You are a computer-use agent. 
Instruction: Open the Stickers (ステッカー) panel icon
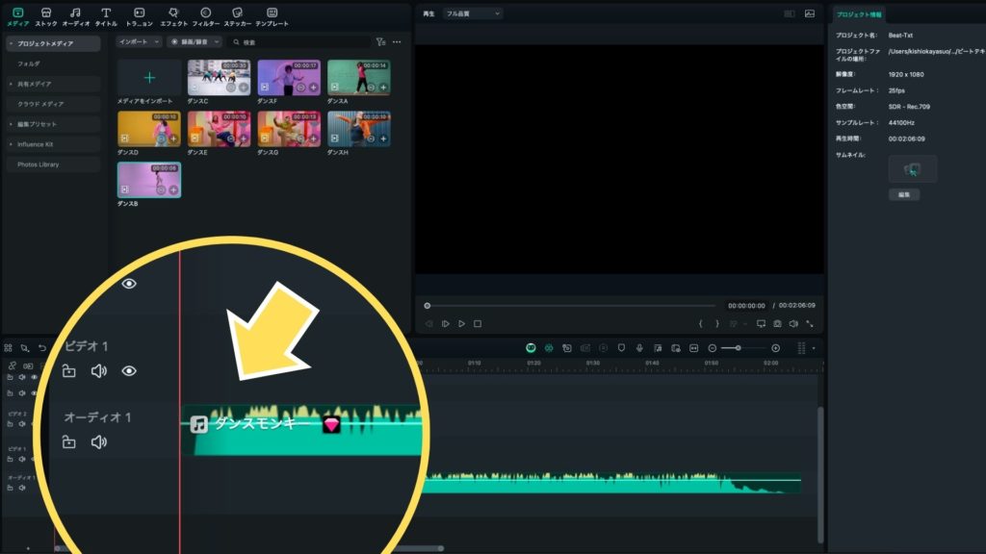238,15
